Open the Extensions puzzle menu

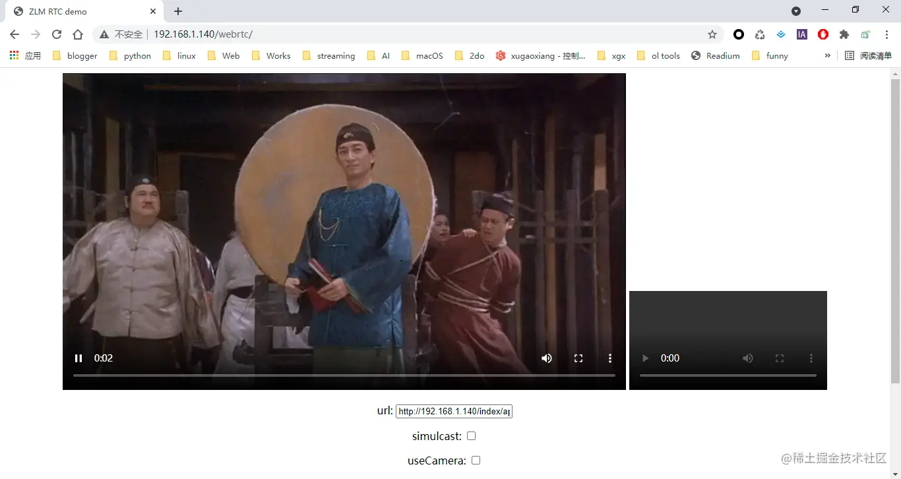(844, 34)
